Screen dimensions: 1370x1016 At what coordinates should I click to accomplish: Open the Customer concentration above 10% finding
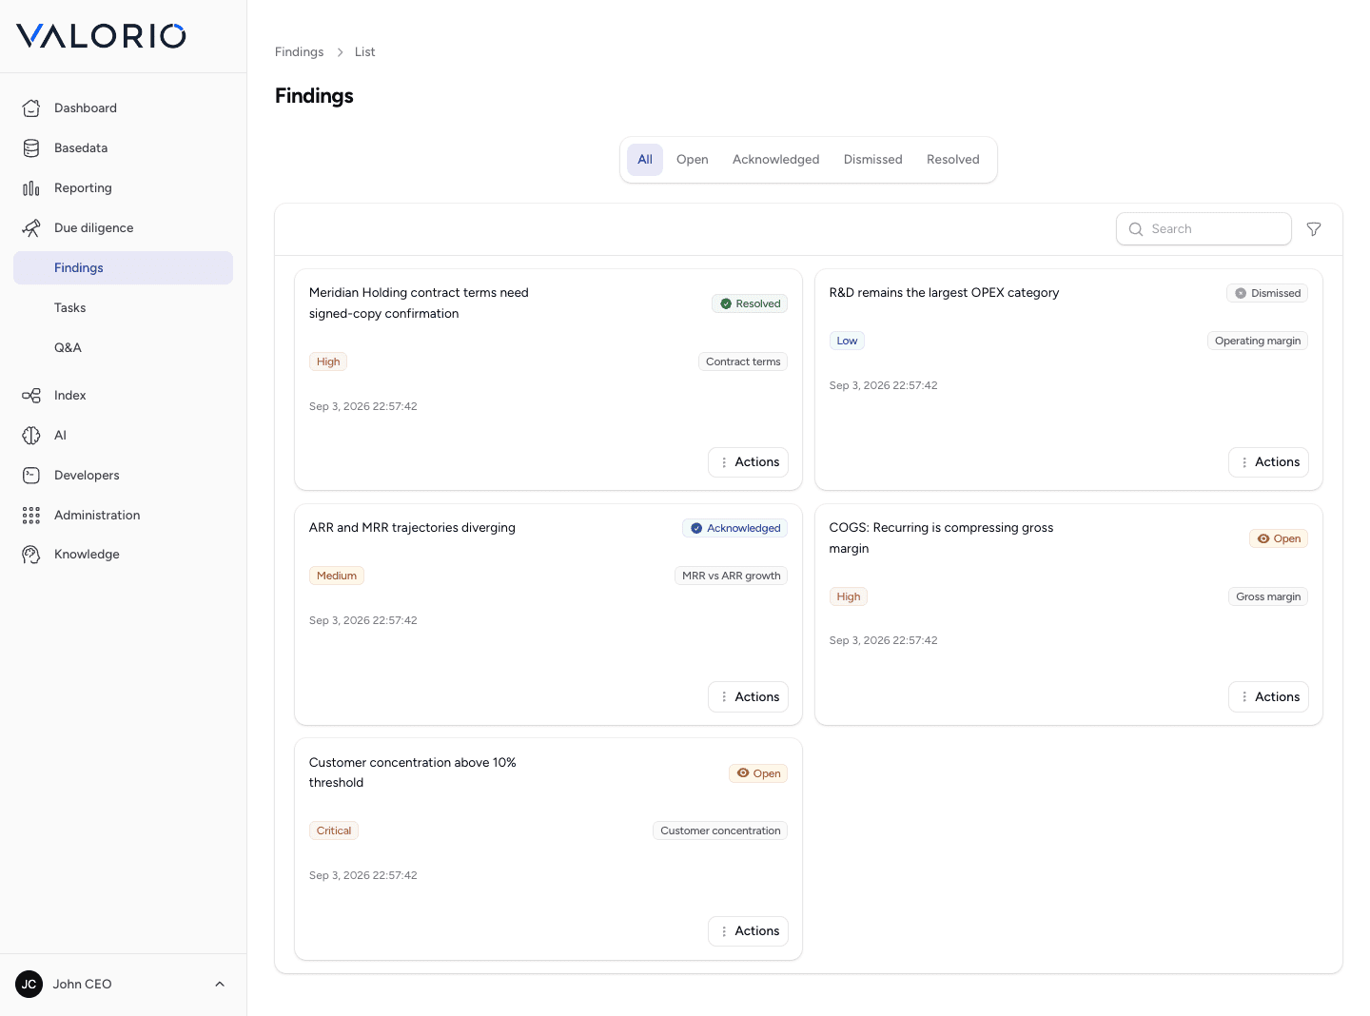413,772
